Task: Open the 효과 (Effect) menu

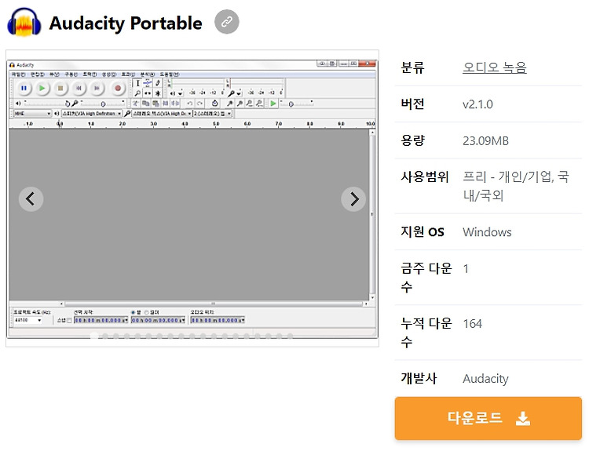Action: tap(129, 75)
